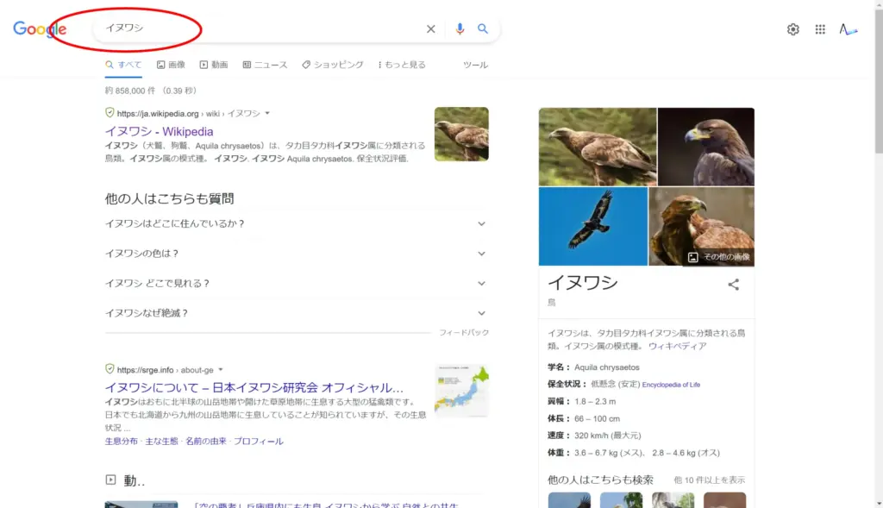Open the settings gear icon
The image size is (883, 508).
(x=793, y=29)
